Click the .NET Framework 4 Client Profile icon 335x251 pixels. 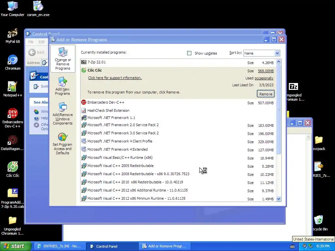click(84, 141)
